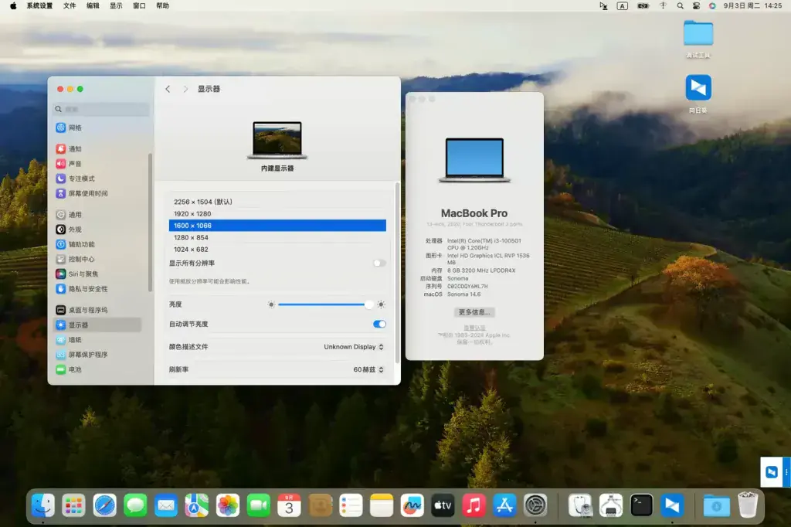Open Trash in the Dock
The image size is (791, 527).
[747, 505]
